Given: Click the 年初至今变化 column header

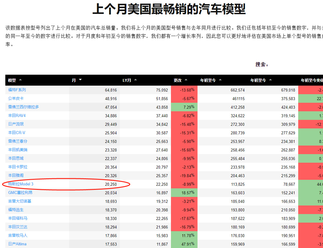Looking at the screenshot, I should pos(310,80).
